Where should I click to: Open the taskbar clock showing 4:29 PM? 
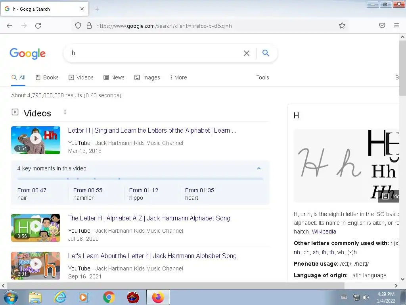pos(386,297)
